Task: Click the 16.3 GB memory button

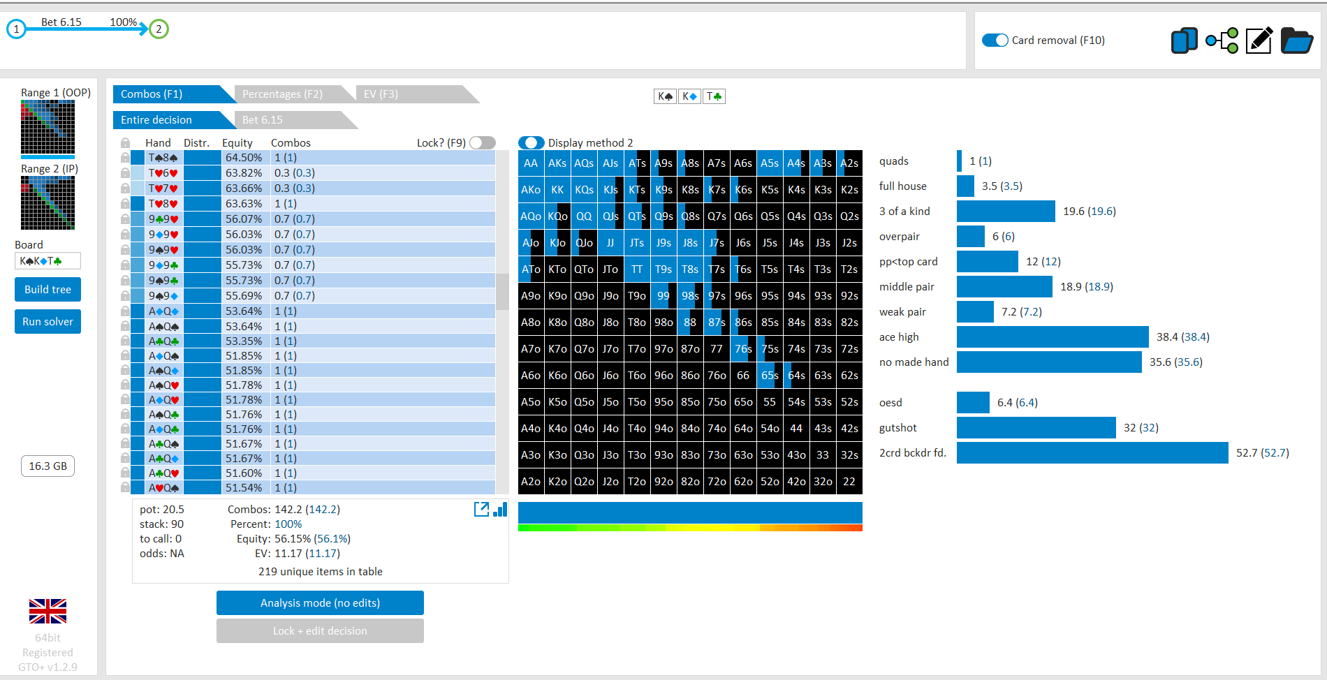Action: [x=47, y=466]
